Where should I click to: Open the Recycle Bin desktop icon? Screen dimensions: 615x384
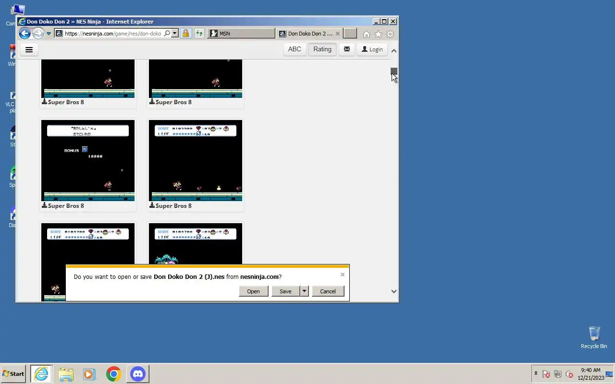[594, 337]
